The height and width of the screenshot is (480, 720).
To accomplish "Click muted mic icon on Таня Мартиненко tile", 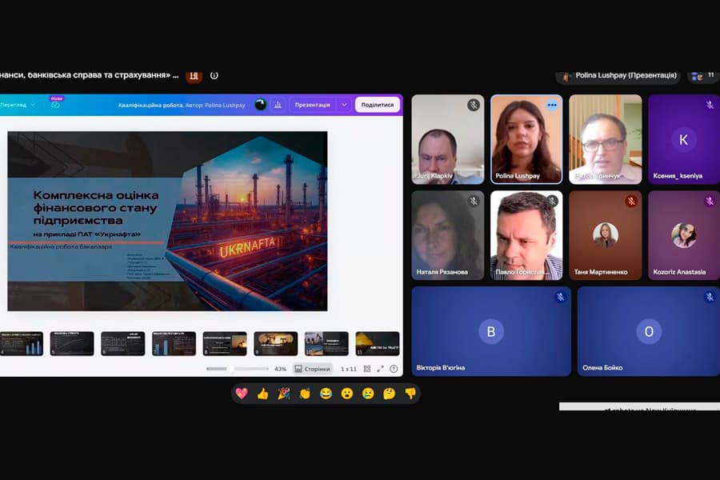I will (x=631, y=201).
